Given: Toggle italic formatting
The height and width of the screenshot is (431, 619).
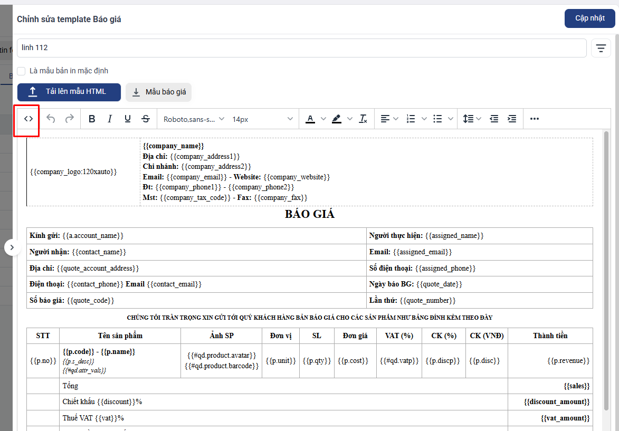Looking at the screenshot, I should [x=110, y=119].
